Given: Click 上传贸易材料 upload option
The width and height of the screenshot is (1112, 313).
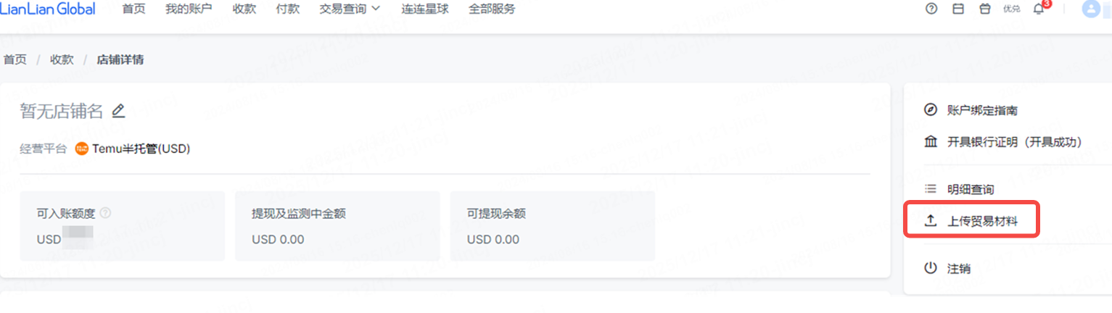Looking at the screenshot, I should [981, 222].
